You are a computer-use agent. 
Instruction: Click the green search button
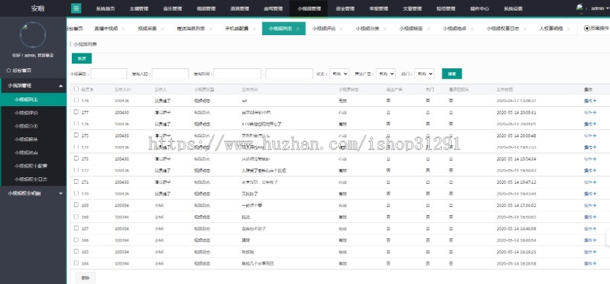pyautogui.click(x=451, y=74)
